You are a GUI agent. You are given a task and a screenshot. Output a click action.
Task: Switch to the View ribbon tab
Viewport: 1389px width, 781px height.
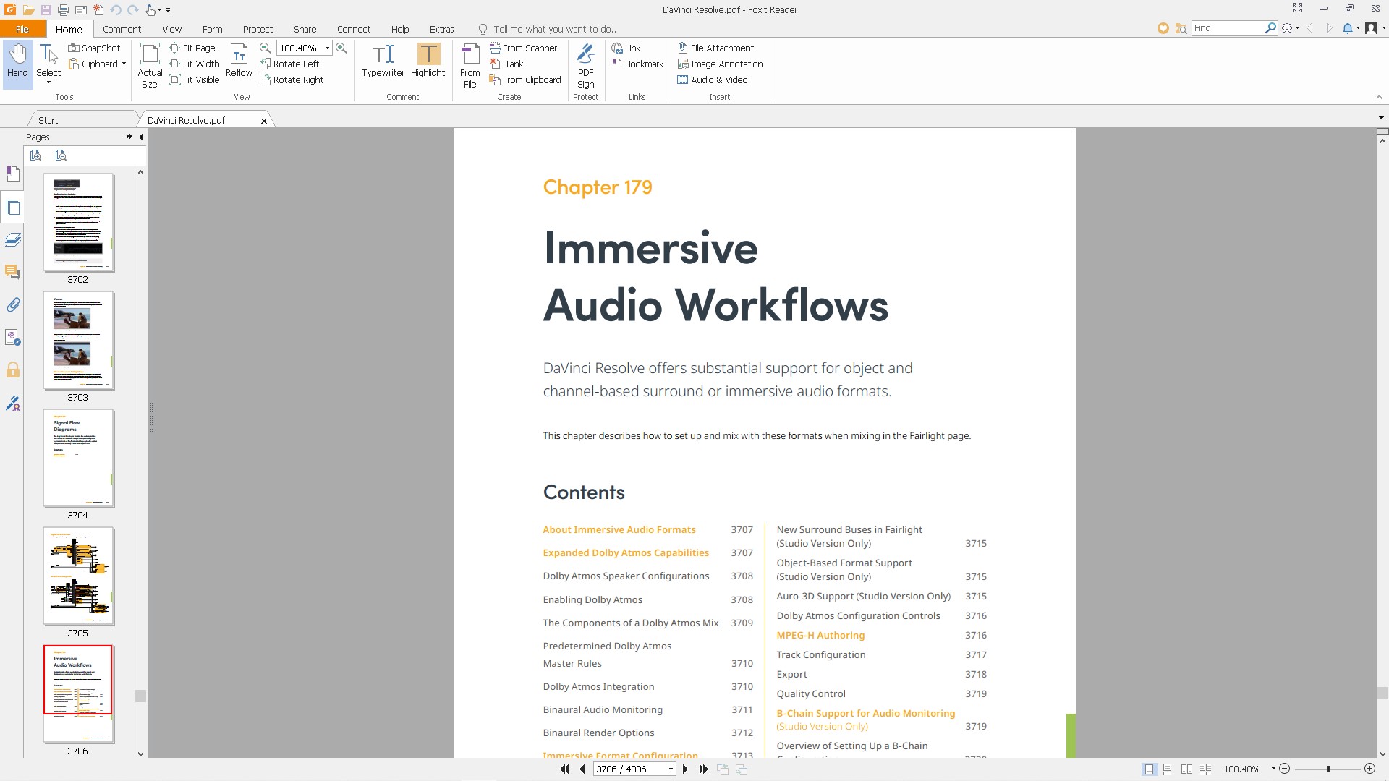(x=171, y=29)
